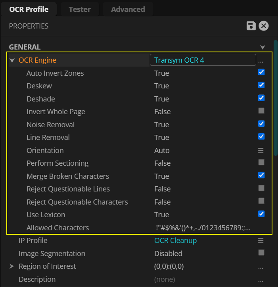
Task: Enable the Invert Whole Page checkbox
Action: tap(261, 111)
